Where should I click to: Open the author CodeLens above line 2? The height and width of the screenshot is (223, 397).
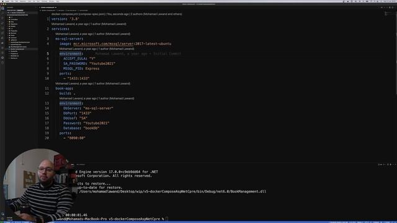tap(89, 24)
